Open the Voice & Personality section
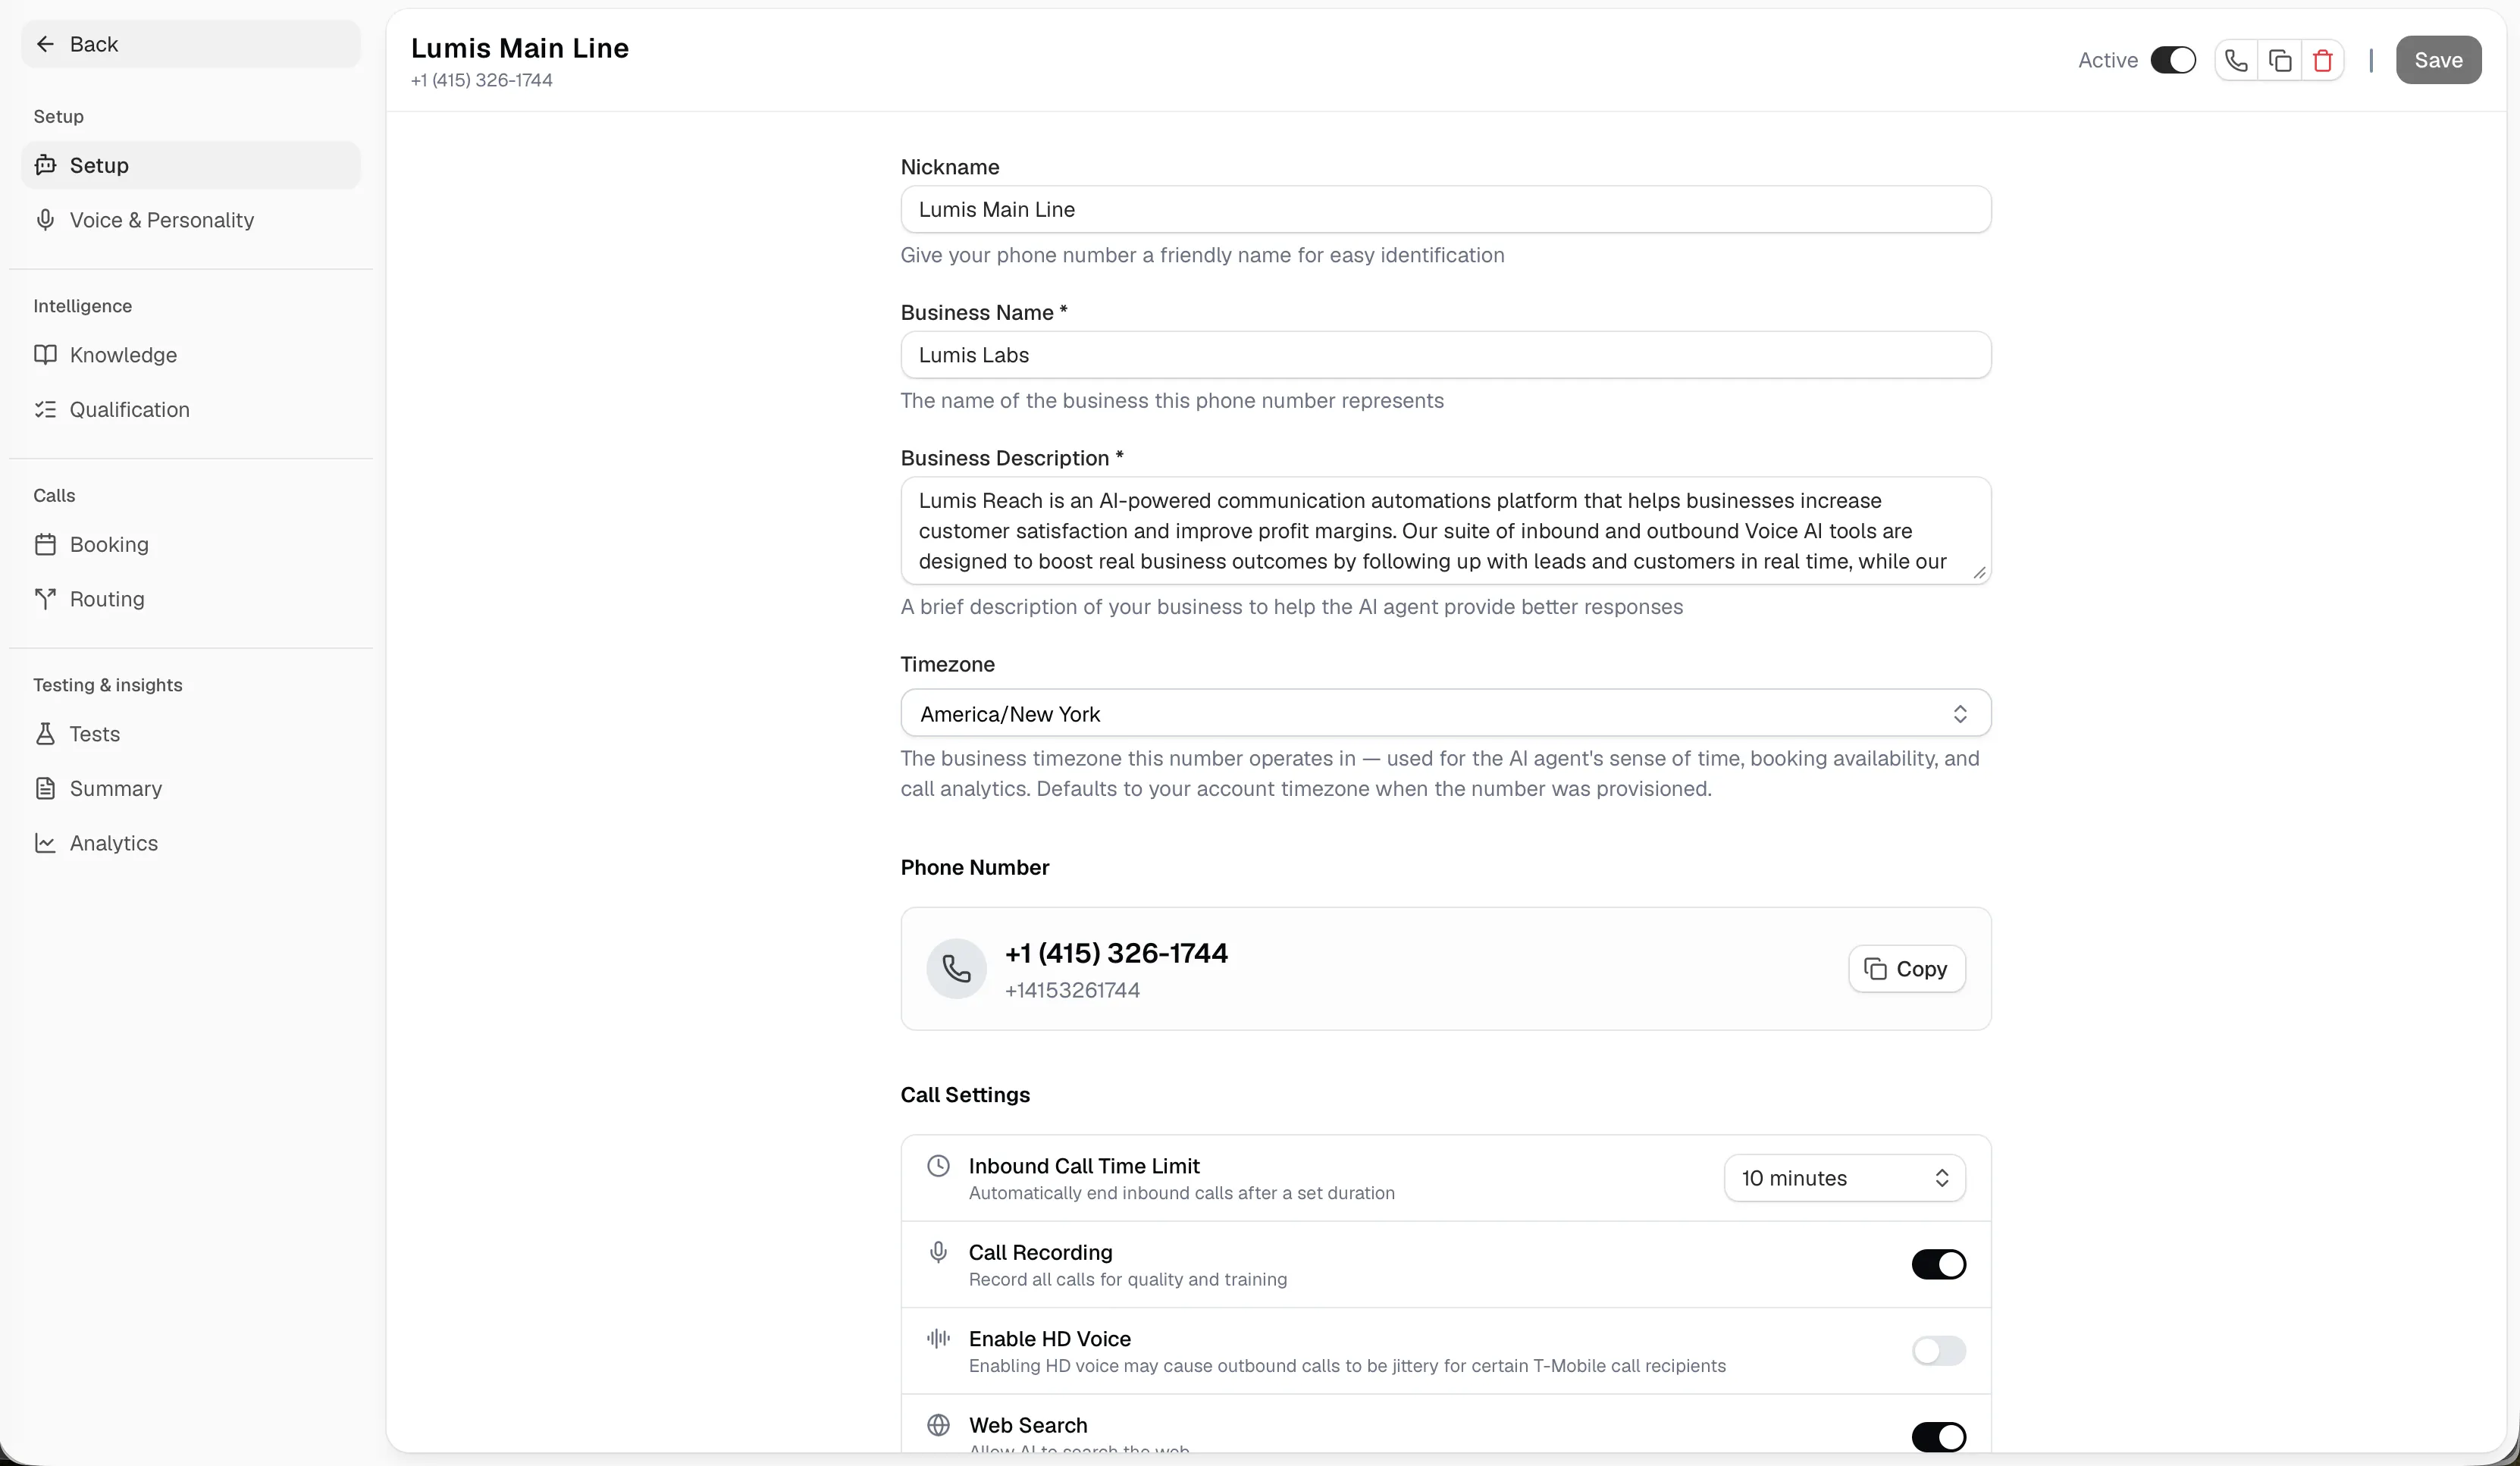This screenshot has width=2520, height=1466. click(x=190, y=220)
